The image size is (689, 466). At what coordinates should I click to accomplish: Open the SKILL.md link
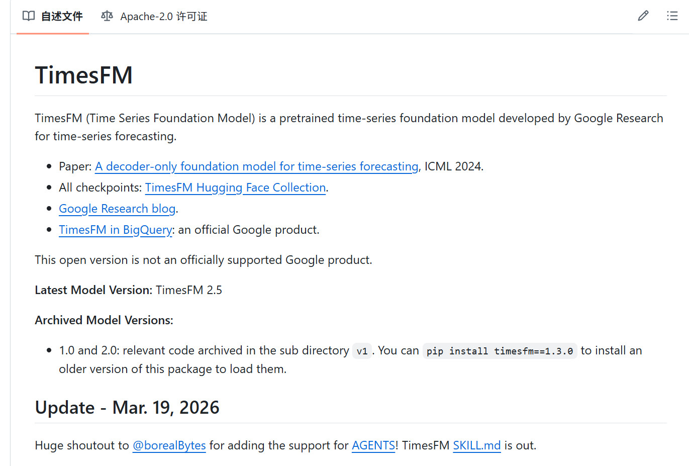point(476,445)
